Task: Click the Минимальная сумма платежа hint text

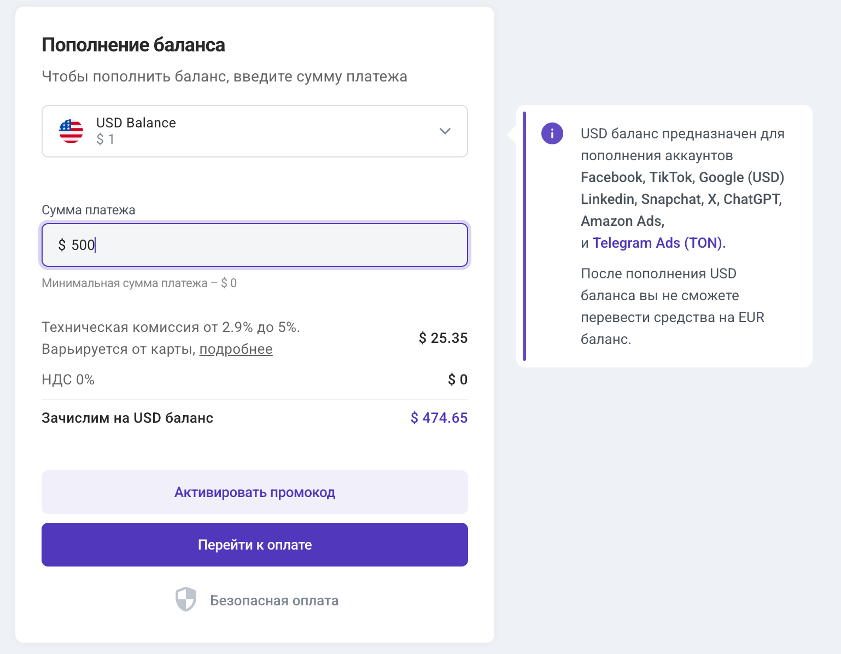Action: coord(139,283)
